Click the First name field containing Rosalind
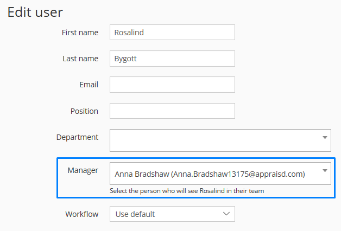 click(x=172, y=33)
